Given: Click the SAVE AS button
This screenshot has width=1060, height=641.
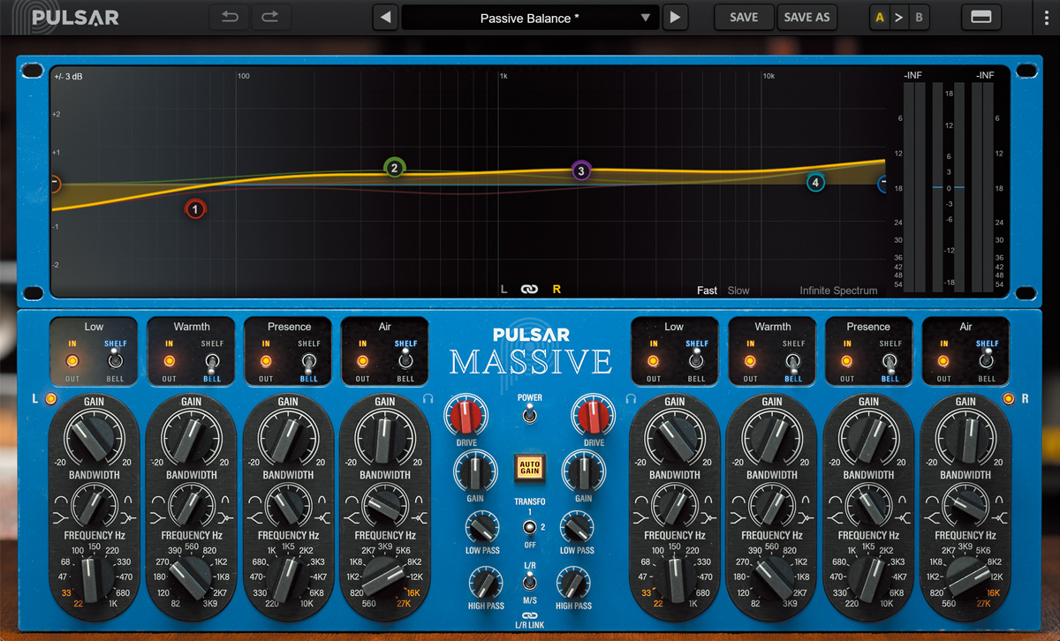Looking at the screenshot, I should pyautogui.click(x=807, y=17).
